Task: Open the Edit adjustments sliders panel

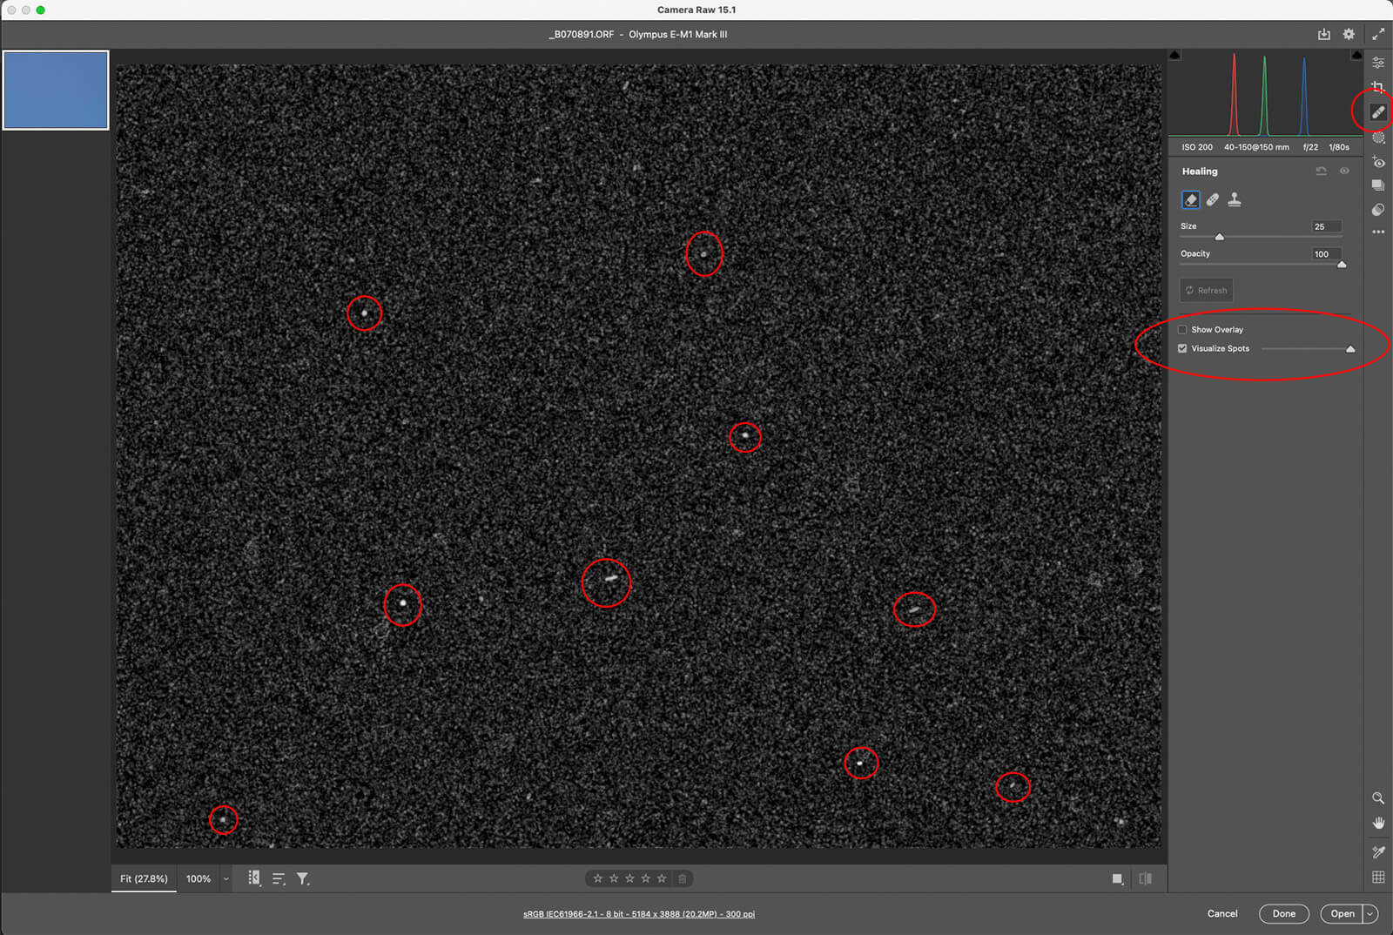Action: pos(1377,63)
